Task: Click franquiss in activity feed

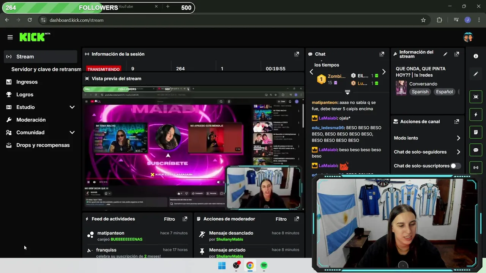Action: pyautogui.click(x=106, y=250)
